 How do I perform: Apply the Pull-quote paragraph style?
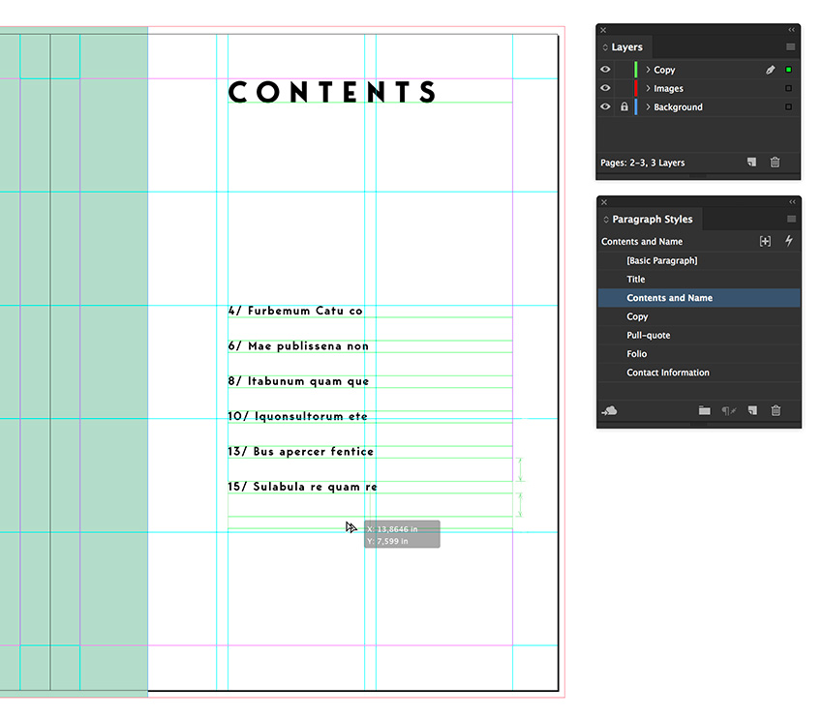click(649, 335)
